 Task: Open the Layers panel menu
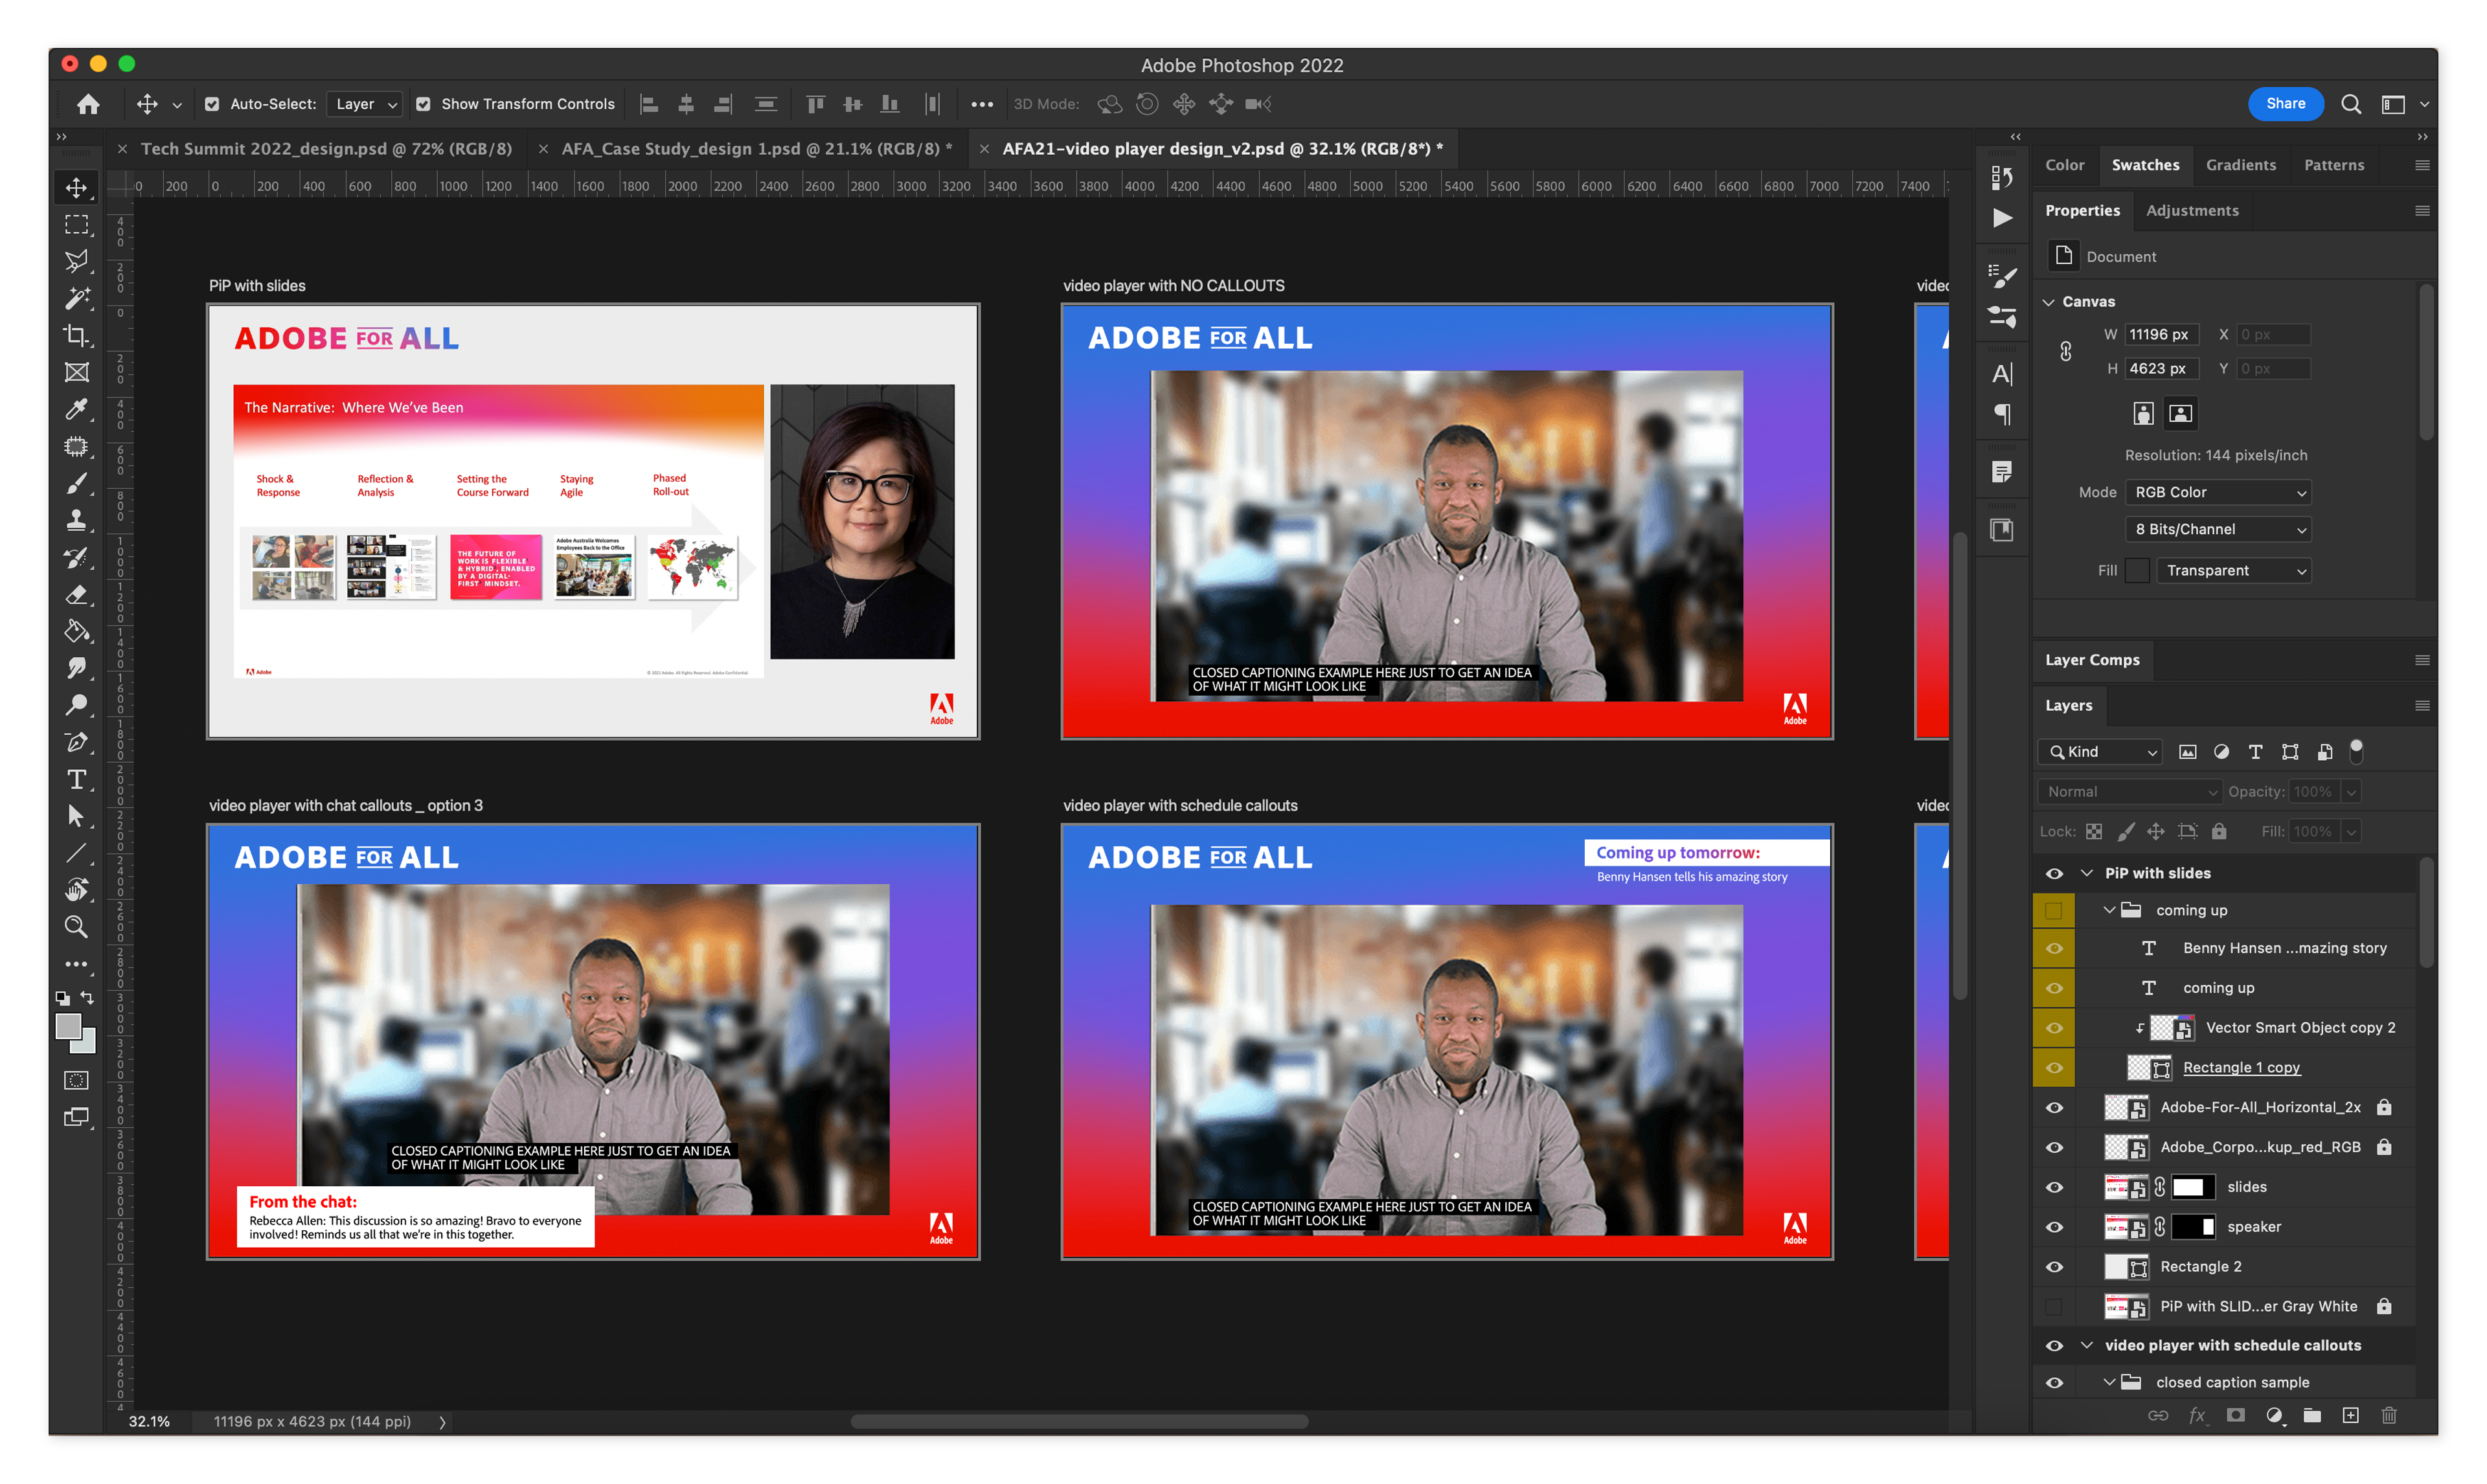pyautogui.click(x=2421, y=705)
